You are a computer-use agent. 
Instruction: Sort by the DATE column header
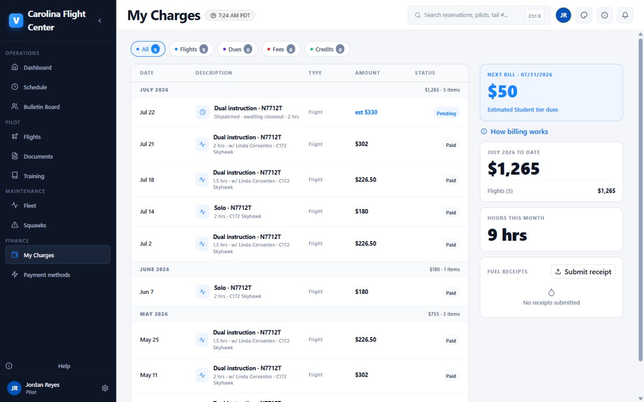[x=147, y=73]
